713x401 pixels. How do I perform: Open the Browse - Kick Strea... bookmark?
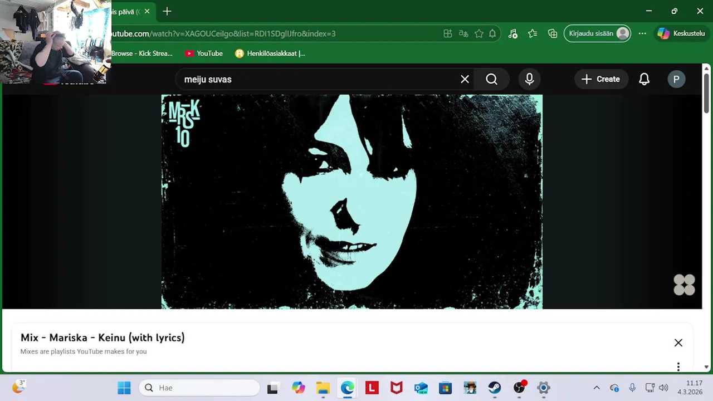point(142,53)
